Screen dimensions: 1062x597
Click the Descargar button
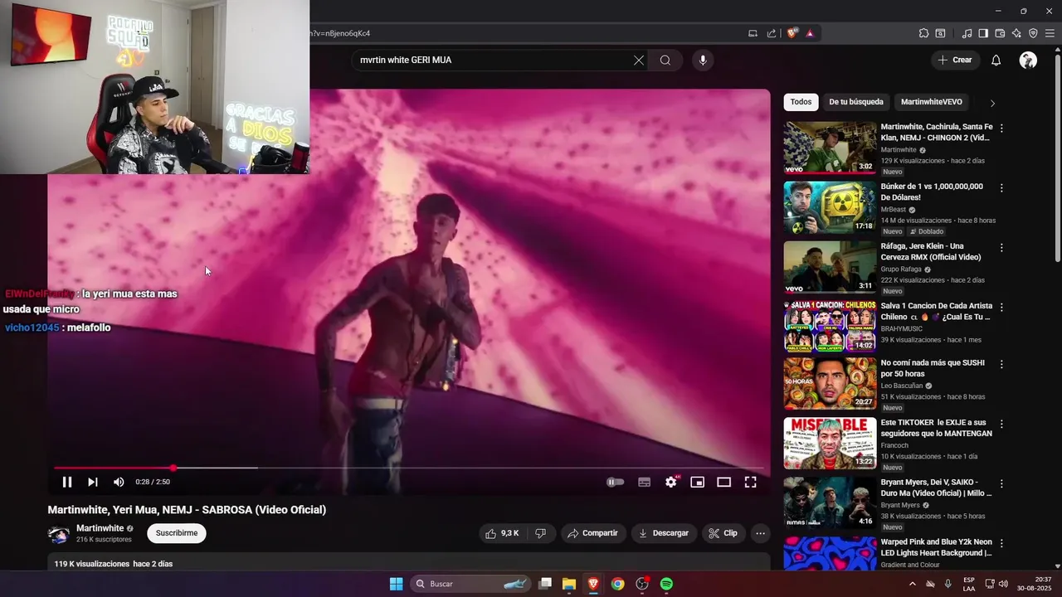click(664, 533)
